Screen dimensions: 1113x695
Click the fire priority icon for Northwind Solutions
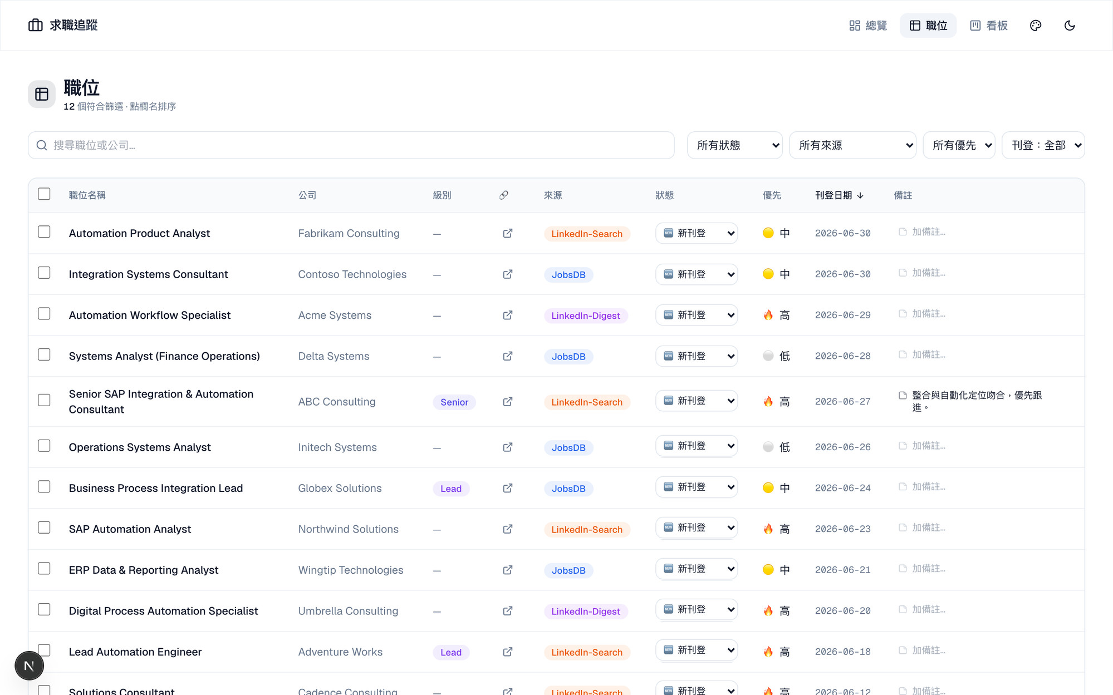[768, 529]
